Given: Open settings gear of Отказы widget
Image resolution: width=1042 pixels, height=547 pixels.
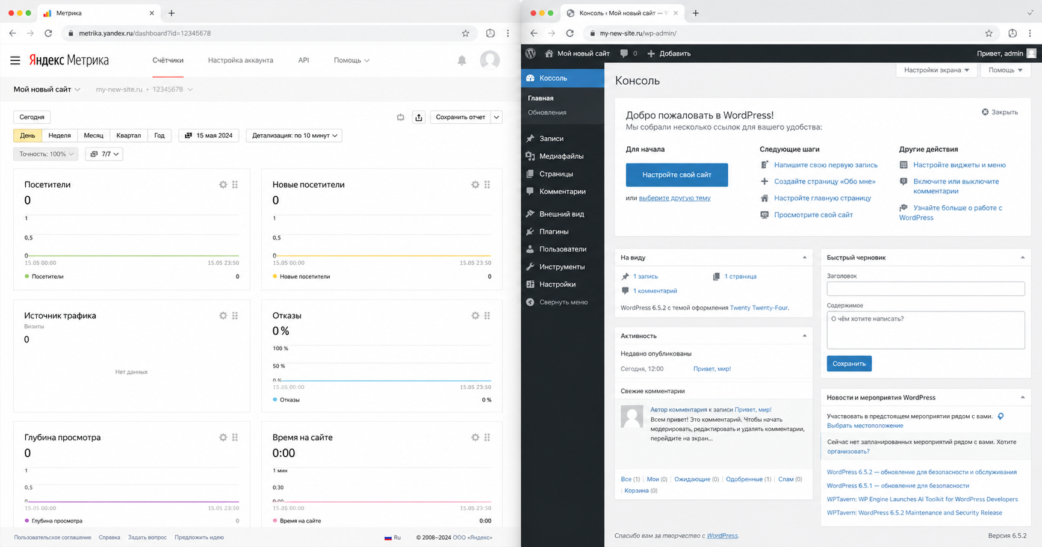Looking at the screenshot, I should pyautogui.click(x=476, y=315).
